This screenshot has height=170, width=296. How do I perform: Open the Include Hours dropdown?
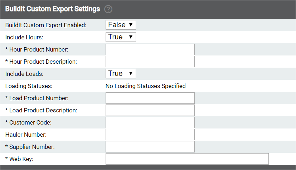[121, 37]
